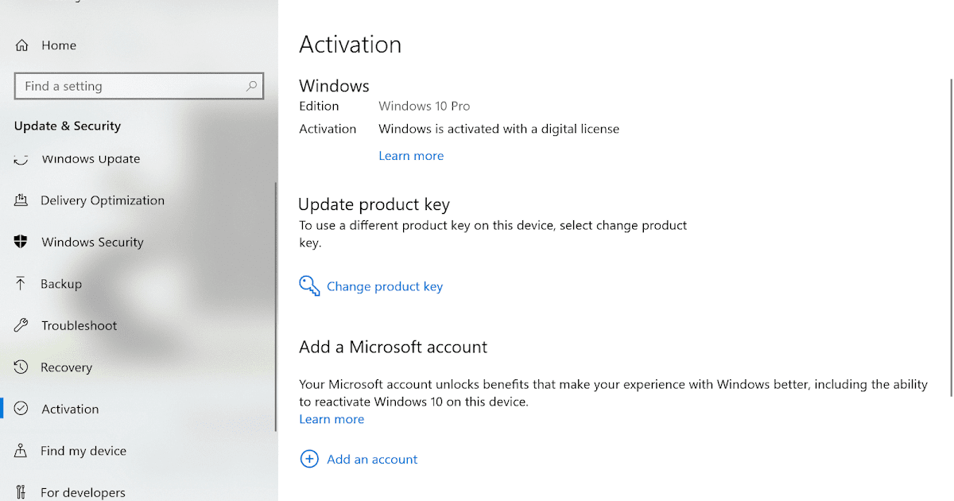Viewport: 954px width, 501px height.
Task: Navigate back to Update & Security heading
Action: pyautogui.click(x=68, y=126)
